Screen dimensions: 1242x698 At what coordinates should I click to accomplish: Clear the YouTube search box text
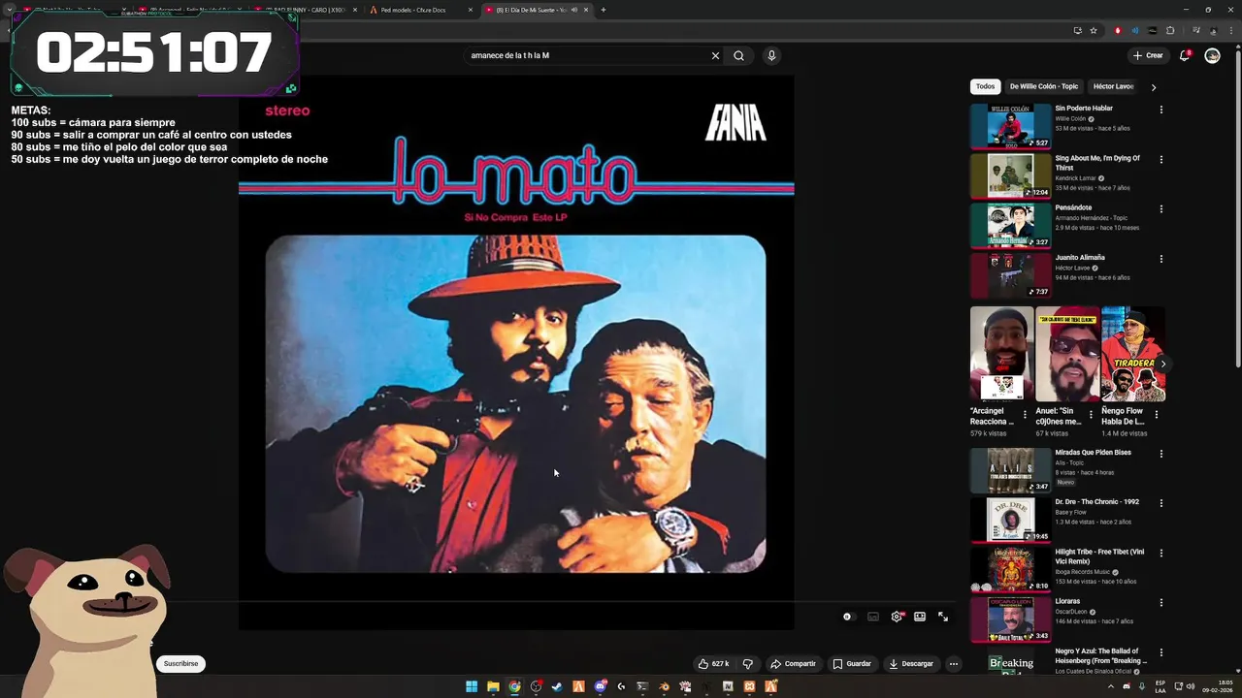coord(715,55)
